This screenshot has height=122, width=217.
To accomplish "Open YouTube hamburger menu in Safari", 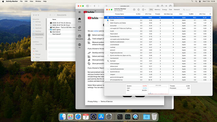I will click(80, 12).
